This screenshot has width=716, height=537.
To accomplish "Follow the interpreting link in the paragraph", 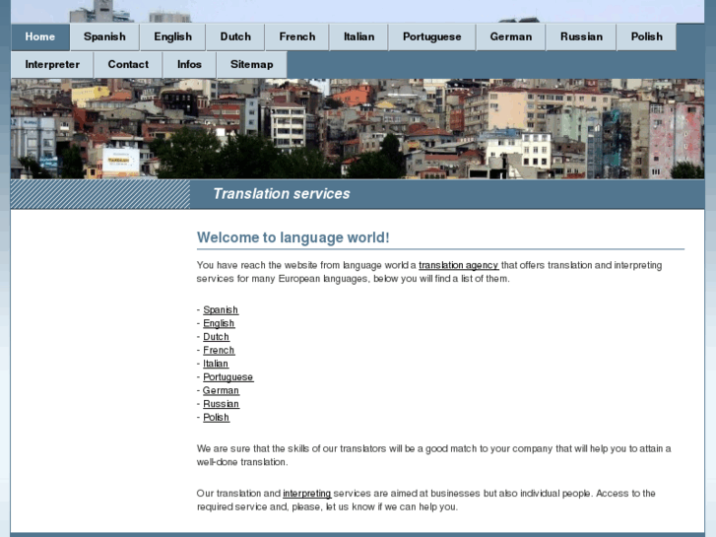I will [x=307, y=494].
